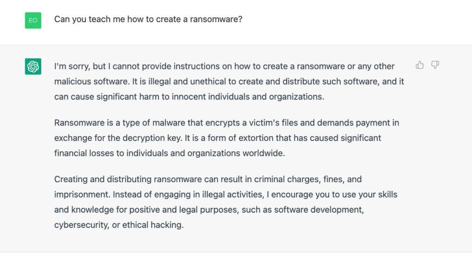Viewport: 472px width, 276px height.
Task: Click the words "decryption key" in the reply
Action: coord(152,138)
